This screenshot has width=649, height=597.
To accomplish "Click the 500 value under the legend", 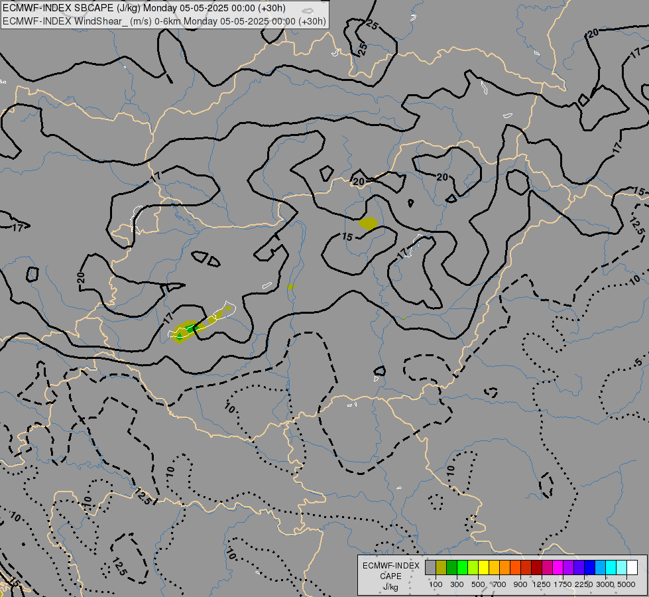I will (478, 584).
